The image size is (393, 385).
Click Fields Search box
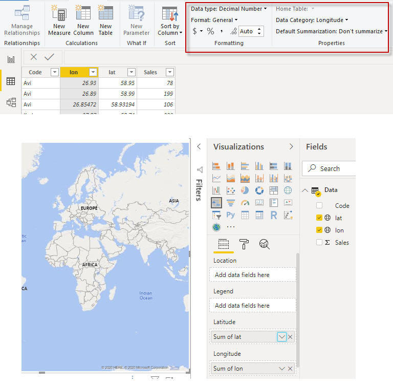tap(329, 168)
